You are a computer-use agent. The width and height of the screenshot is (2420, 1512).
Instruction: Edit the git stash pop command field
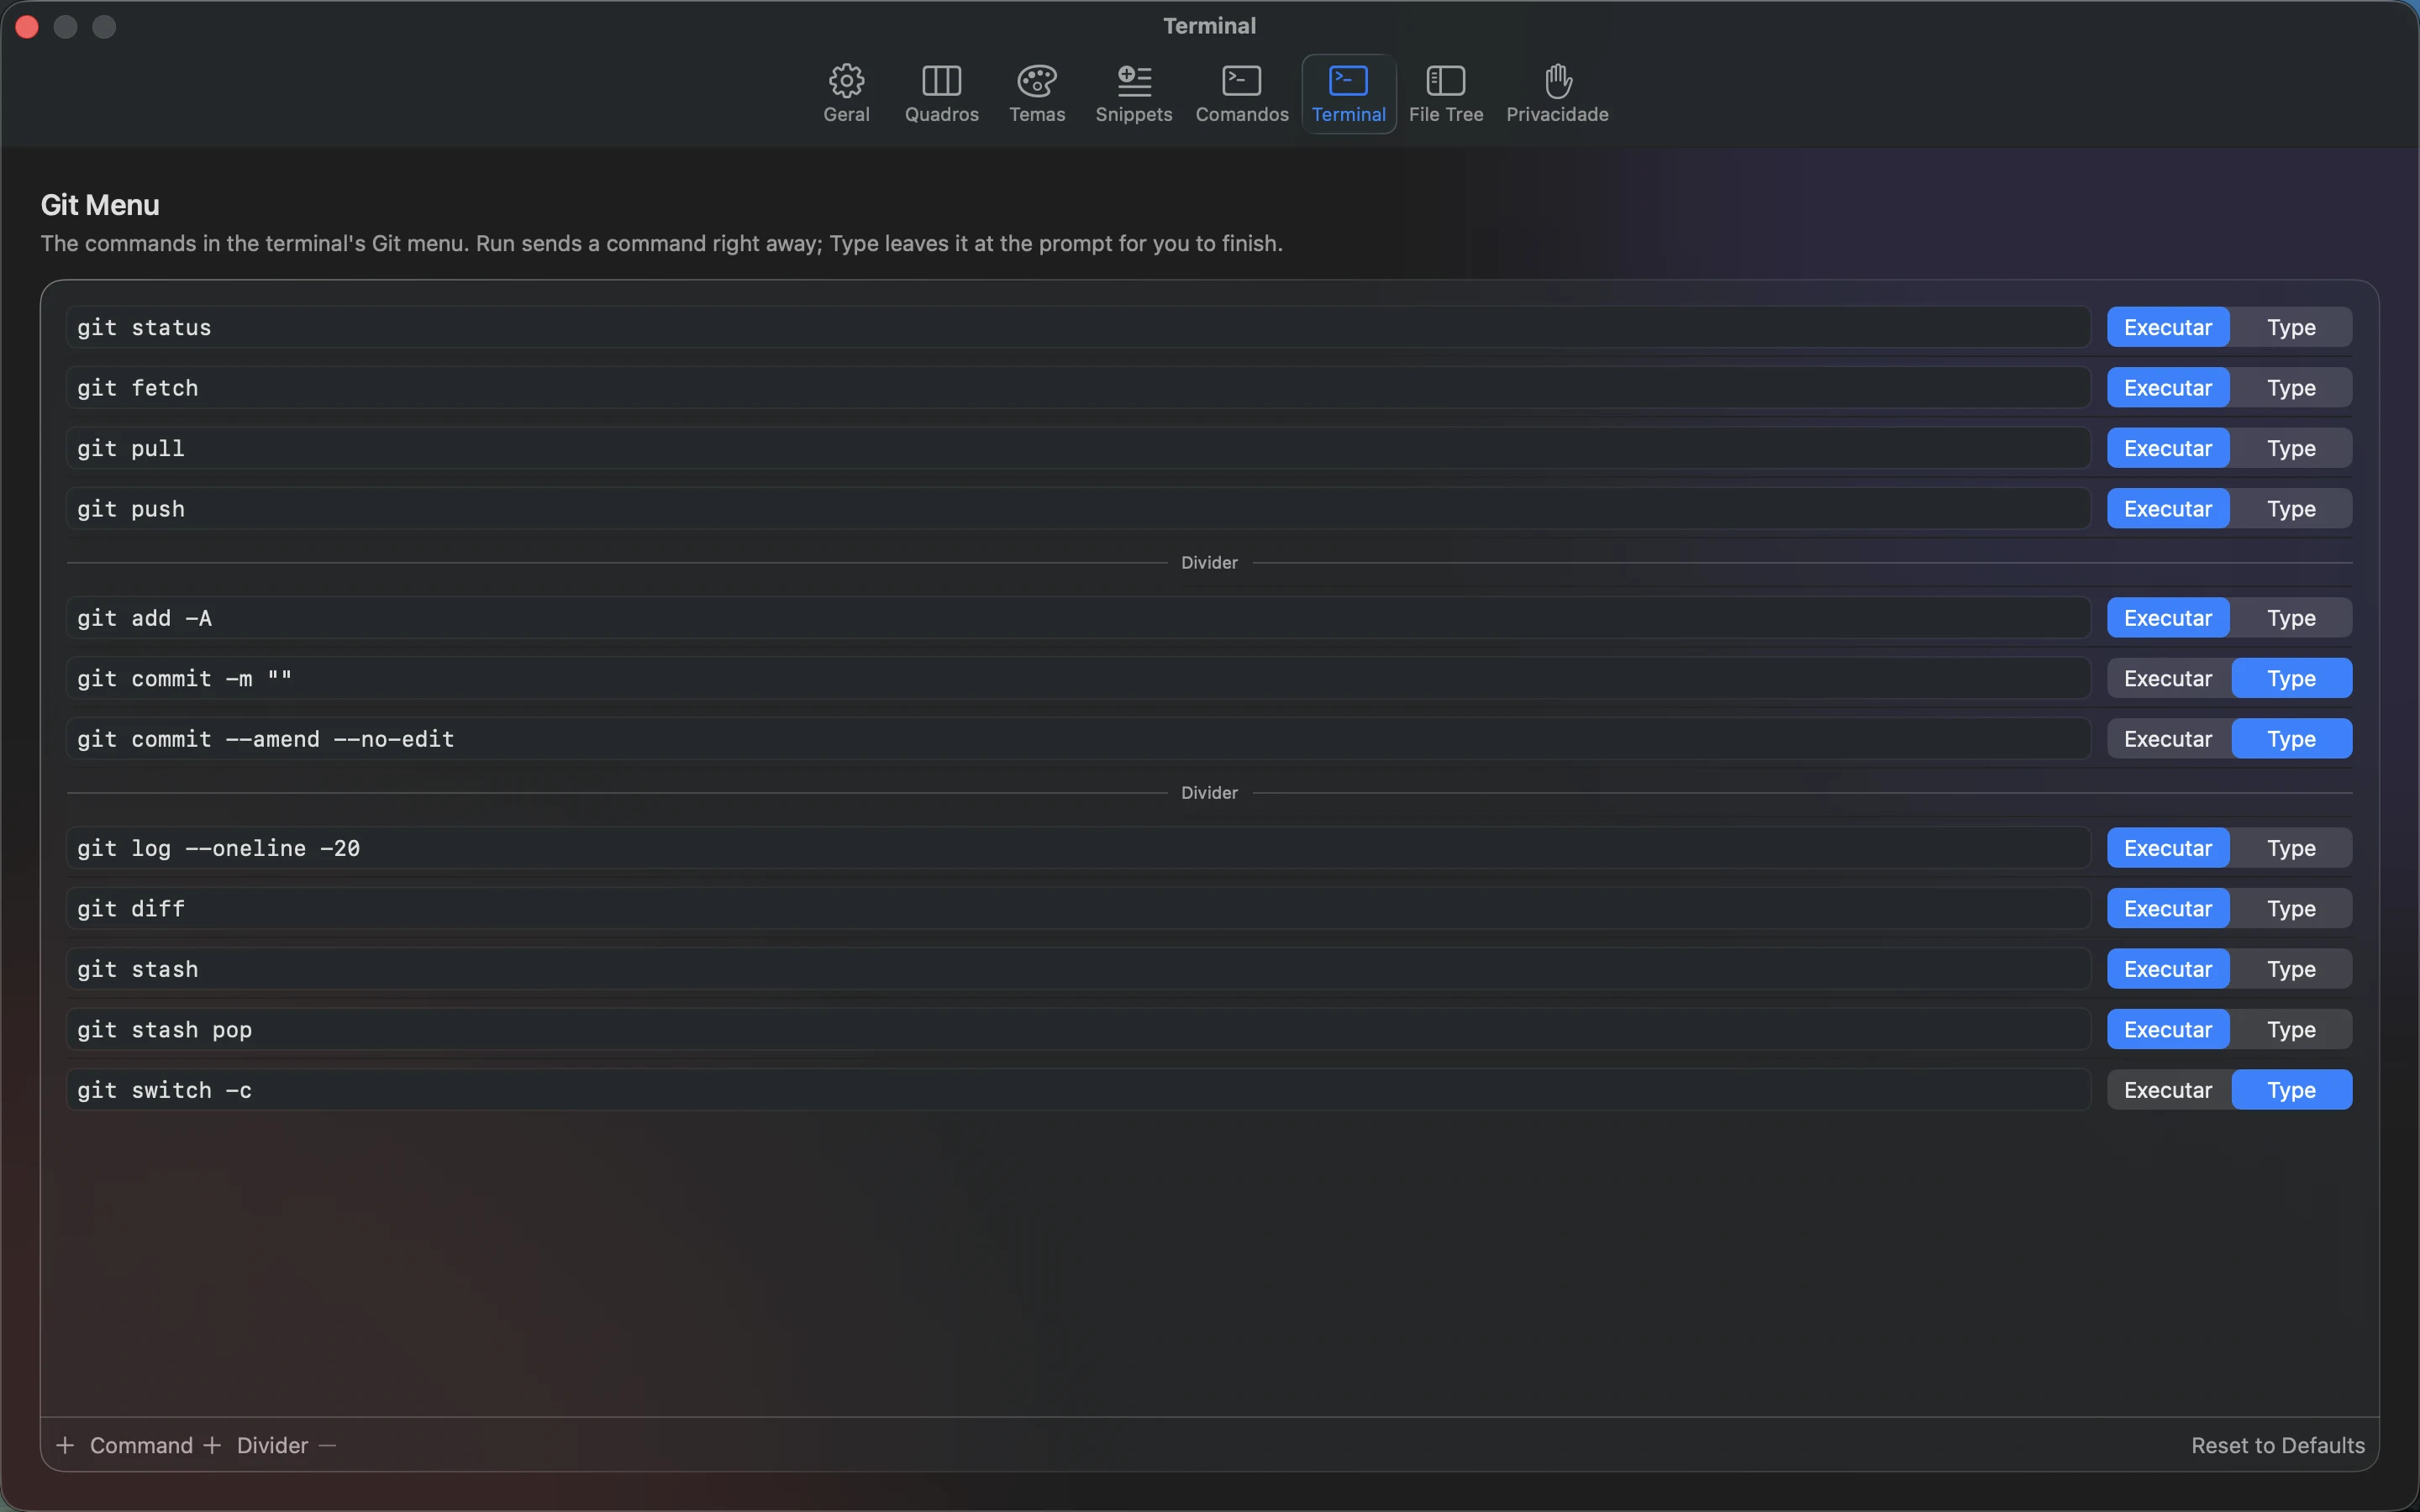(x=1078, y=1029)
